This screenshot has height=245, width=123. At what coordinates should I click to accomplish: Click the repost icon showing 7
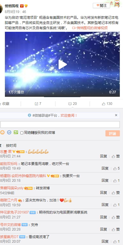[x=38, y=104]
